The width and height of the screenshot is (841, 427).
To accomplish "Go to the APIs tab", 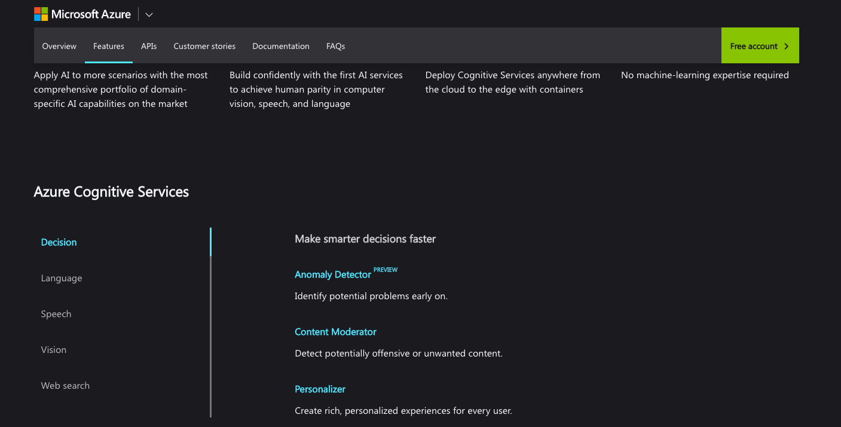I will [x=149, y=46].
